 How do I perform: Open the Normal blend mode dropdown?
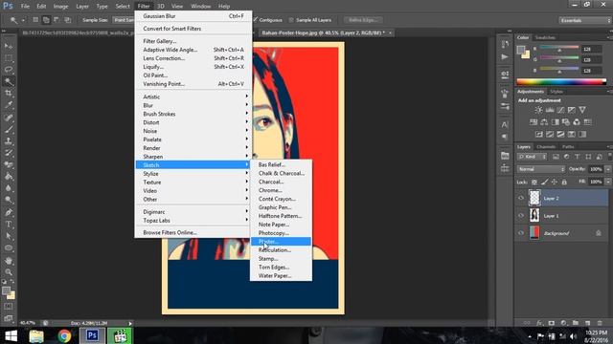(x=541, y=169)
